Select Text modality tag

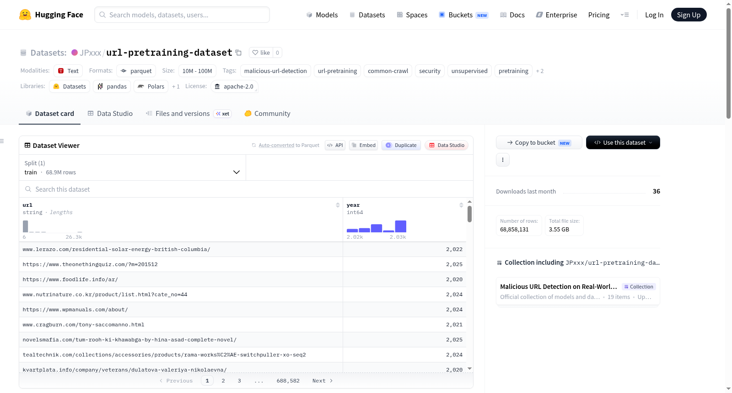(68, 71)
